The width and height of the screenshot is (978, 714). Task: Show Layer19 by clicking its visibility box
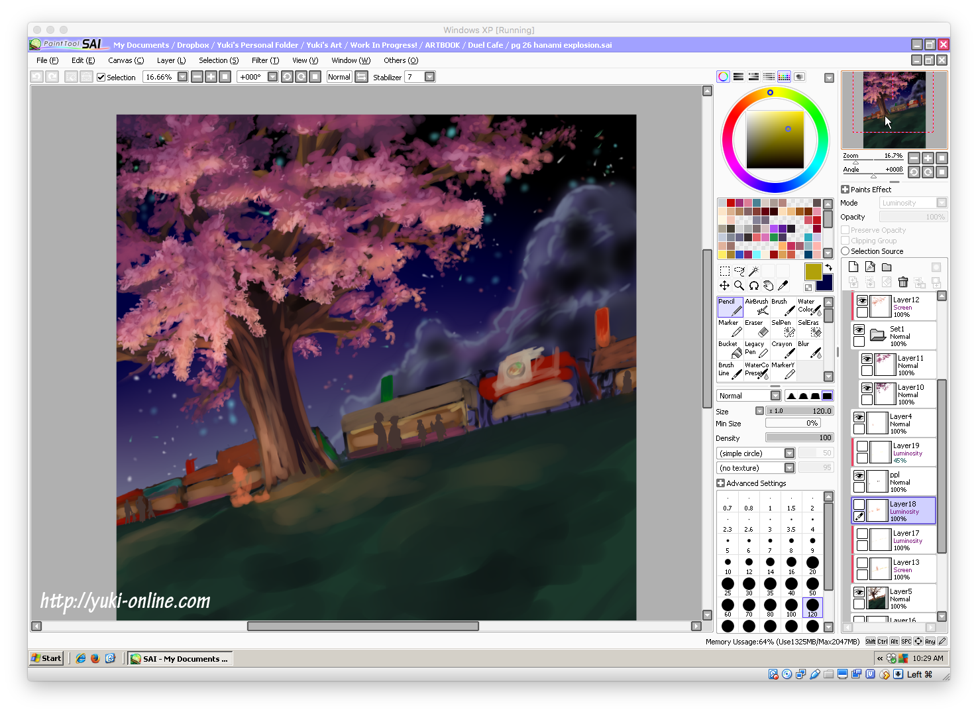click(x=862, y=446)
